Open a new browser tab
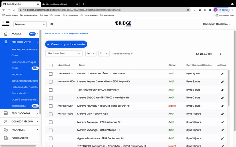 pyautogui.click(x=83, y=4)
